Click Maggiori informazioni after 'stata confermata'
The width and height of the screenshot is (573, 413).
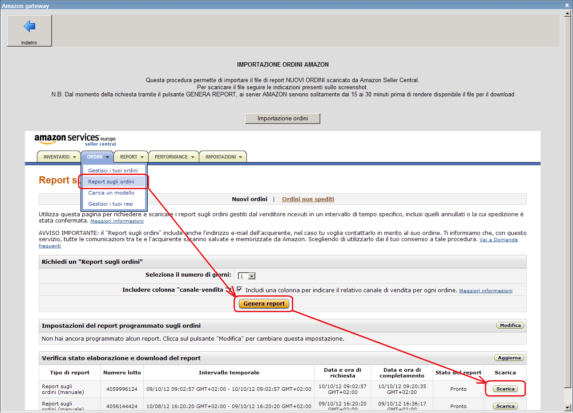tap(117, 221)
